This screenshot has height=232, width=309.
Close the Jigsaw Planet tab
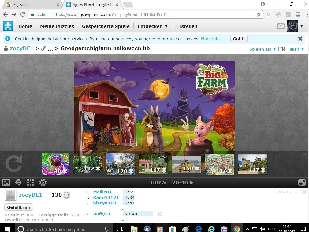(x=117, y=5)
